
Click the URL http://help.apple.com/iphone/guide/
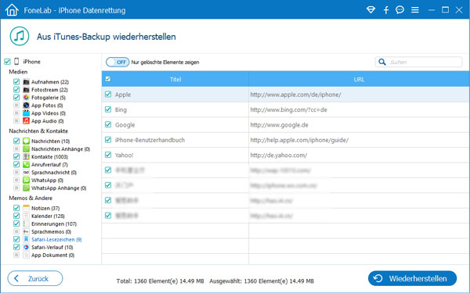pos(299,140)
